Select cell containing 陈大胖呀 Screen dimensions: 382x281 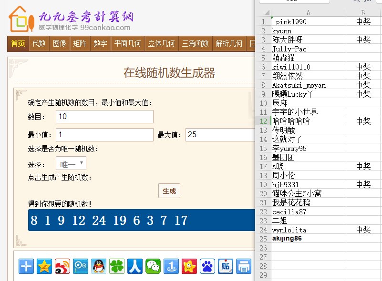point(309,40)
